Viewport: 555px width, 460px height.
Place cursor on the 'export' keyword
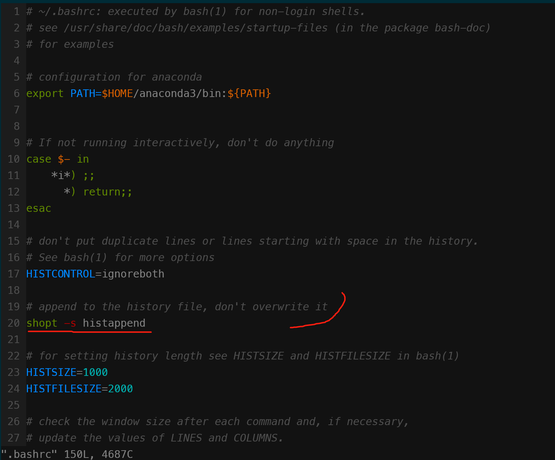click(45, 94)
